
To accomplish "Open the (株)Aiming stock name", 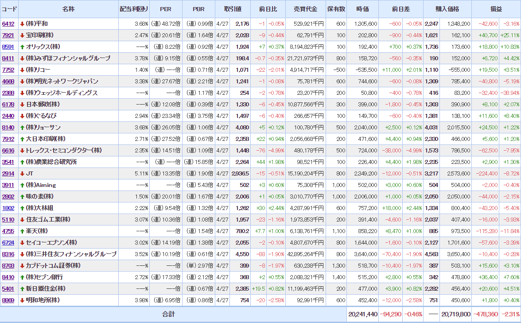I will [41, 185].
